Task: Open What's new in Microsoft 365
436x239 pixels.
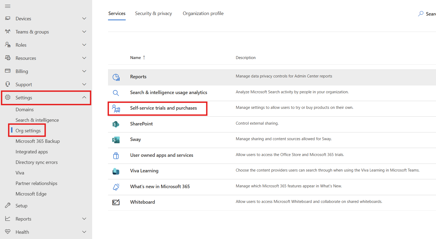Action: coord(160,187)
